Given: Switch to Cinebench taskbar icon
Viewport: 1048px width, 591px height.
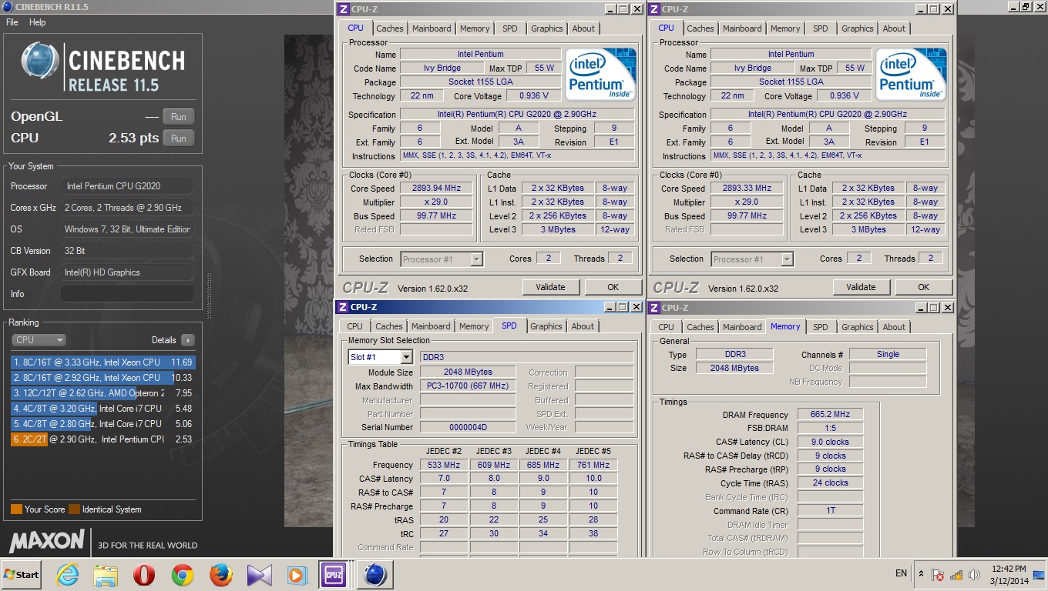Looking at the screenshot, I should (x=375, y=575).
